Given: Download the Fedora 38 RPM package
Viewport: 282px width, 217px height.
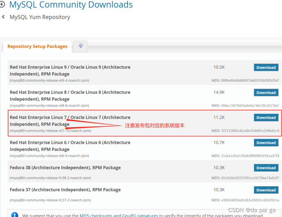Looking at the screenshot, I should pos(266,168).
